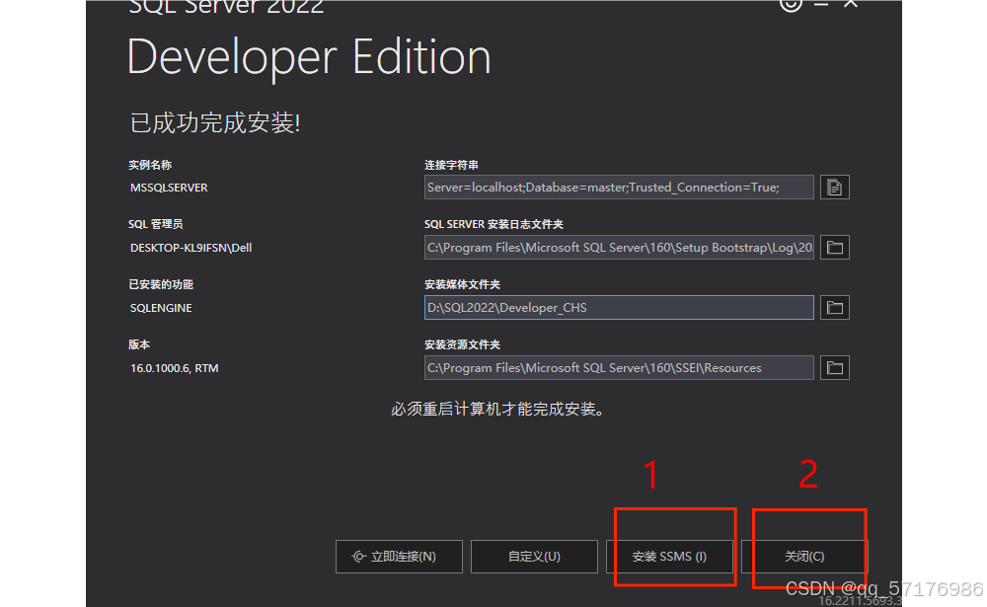Click the 已安装的功能 label
Viewport: 987px width, 607px height.
click(161, 284)
